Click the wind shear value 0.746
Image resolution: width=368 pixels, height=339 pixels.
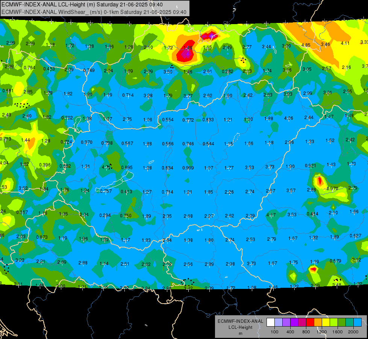pos(188,144)
